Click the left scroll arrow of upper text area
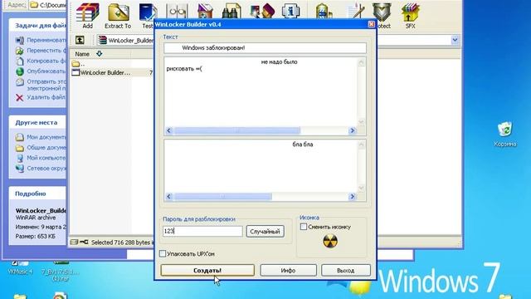Viewport: 531px width, 299px height. 169,130
